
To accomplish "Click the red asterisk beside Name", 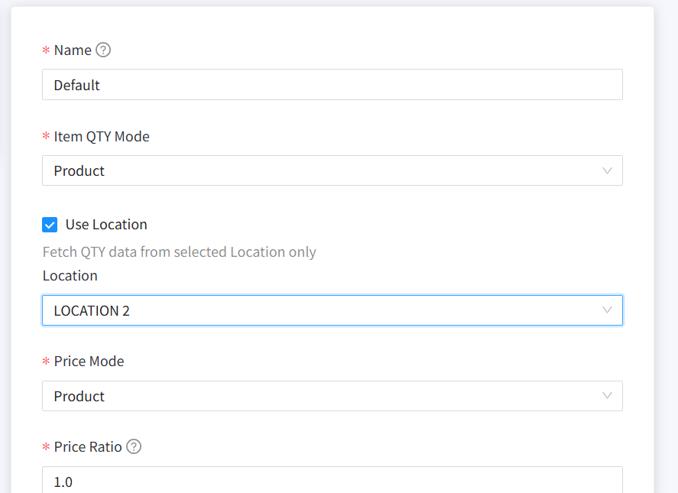I will point(46,51).
